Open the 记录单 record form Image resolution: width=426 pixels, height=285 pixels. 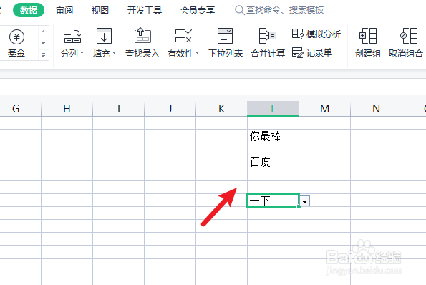(x=312, y=52)
